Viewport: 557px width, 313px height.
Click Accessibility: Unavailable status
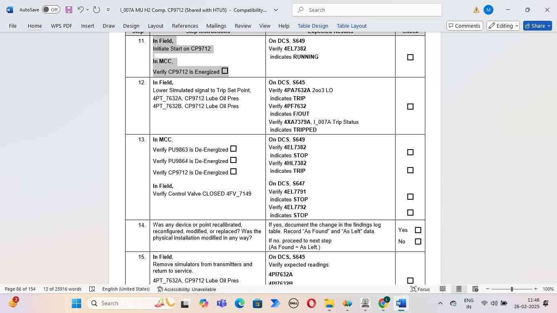[187, 289]
